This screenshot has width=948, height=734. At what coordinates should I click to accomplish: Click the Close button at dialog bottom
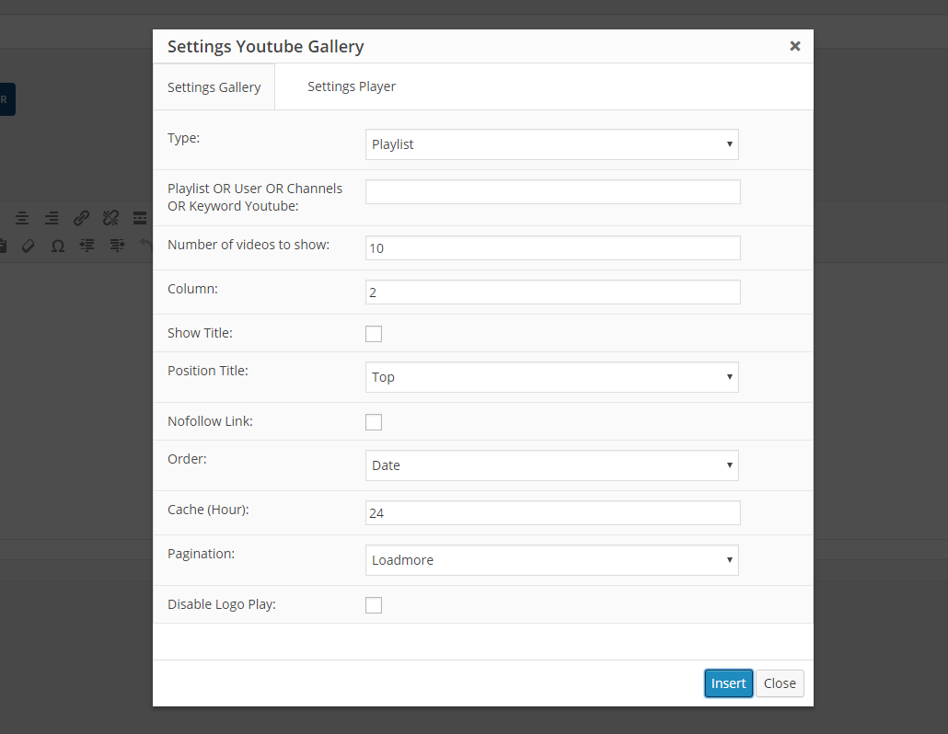tap(780, 683)
